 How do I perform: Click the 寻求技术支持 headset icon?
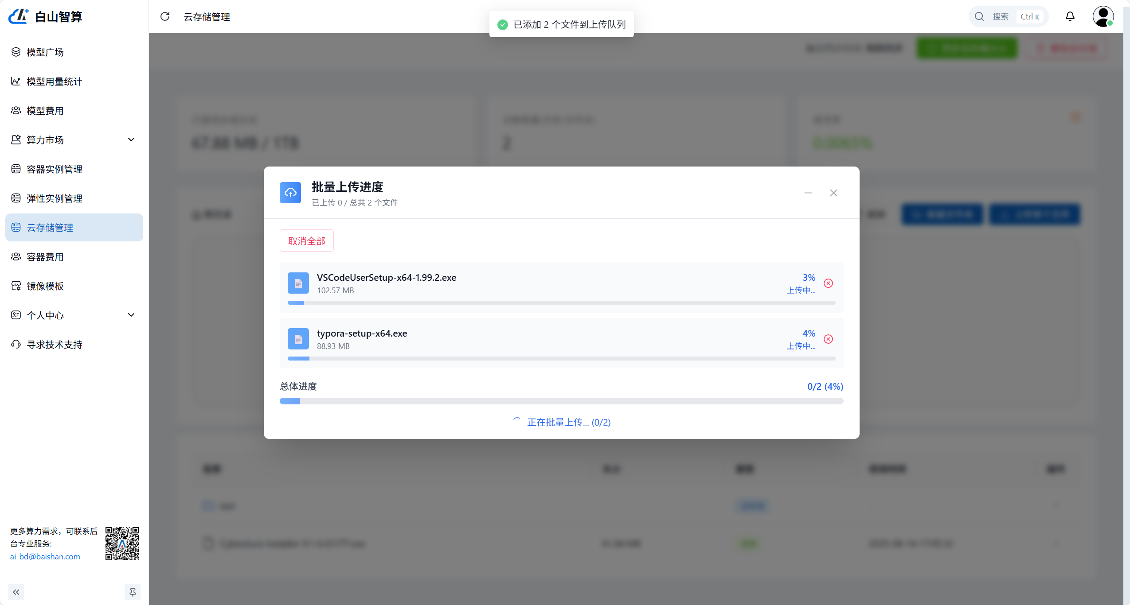pos(16,344)
